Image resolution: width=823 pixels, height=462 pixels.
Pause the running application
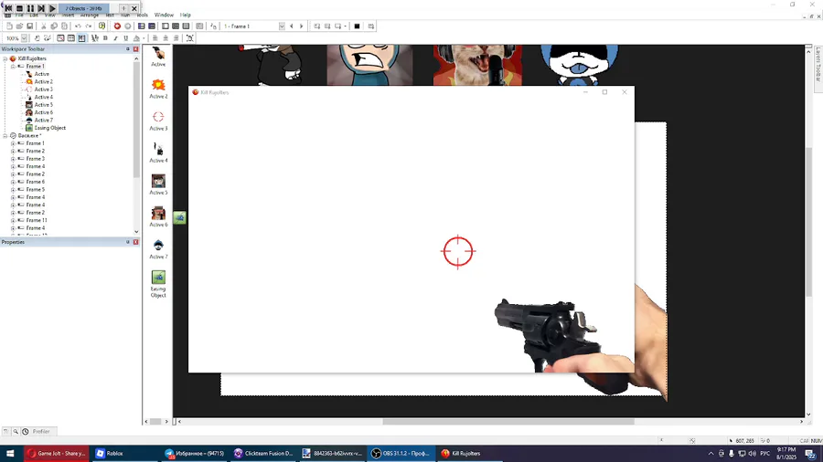click(30, 8)
